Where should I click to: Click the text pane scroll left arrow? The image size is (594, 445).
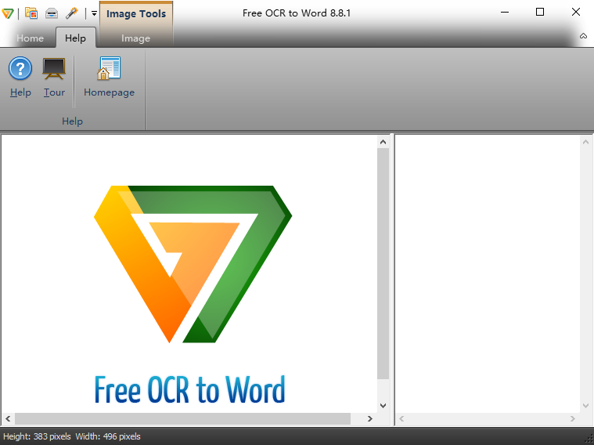coord(401,419)
